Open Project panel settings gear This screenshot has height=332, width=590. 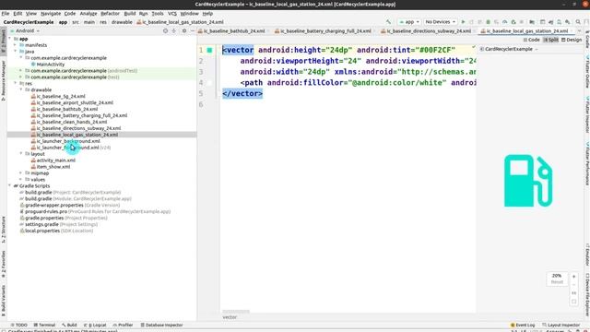(184, 30)
